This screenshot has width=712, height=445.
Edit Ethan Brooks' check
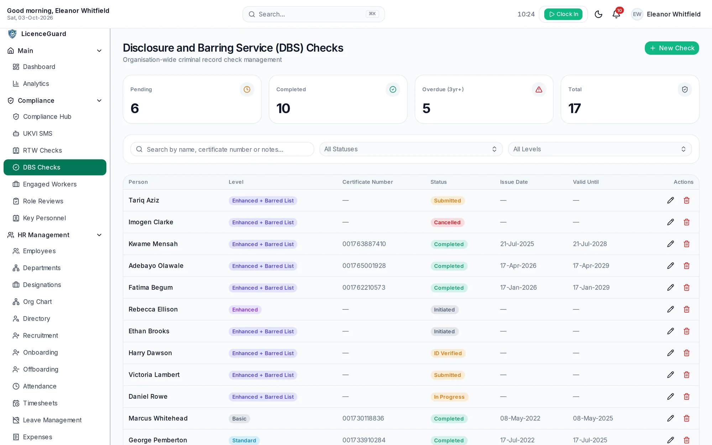(671, 331)
